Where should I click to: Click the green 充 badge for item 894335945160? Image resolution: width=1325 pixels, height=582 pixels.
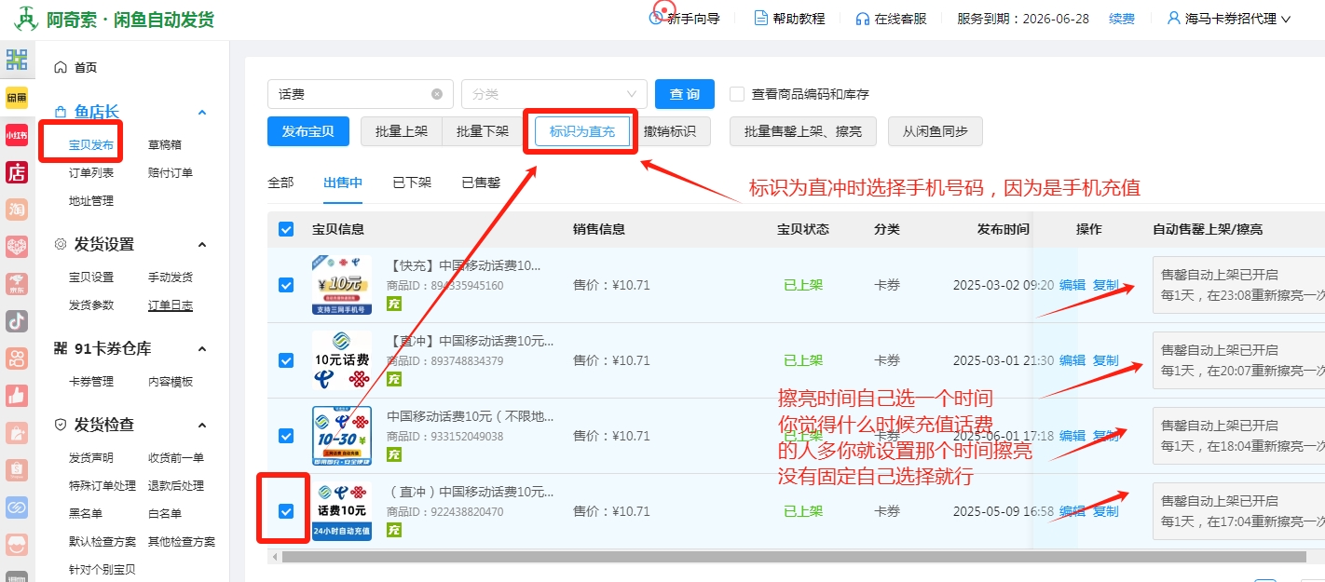pyautogui.click(x=394, y=304)
